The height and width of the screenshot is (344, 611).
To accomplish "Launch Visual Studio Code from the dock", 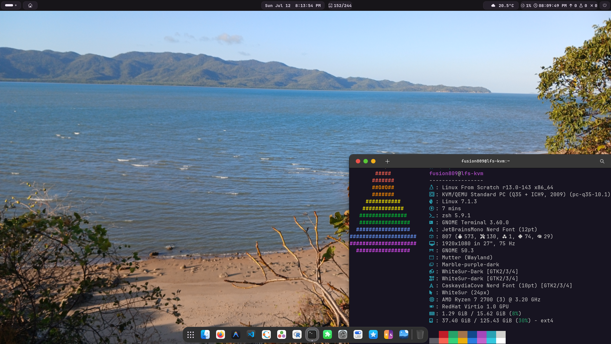I will pyautogui.click(x=251, y=334).
